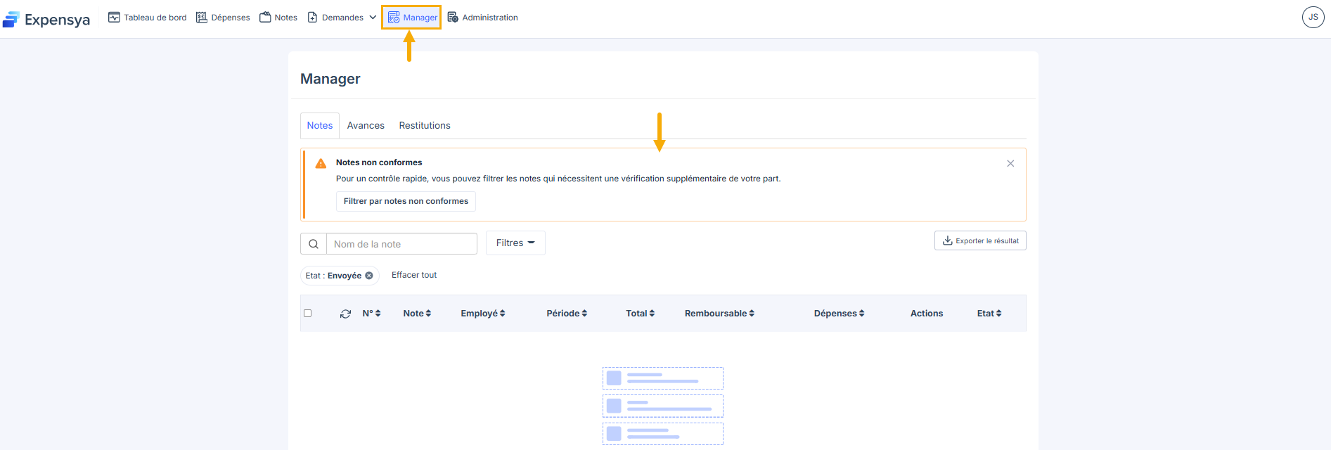Go to Dépenses section

(x=223, y=18)
